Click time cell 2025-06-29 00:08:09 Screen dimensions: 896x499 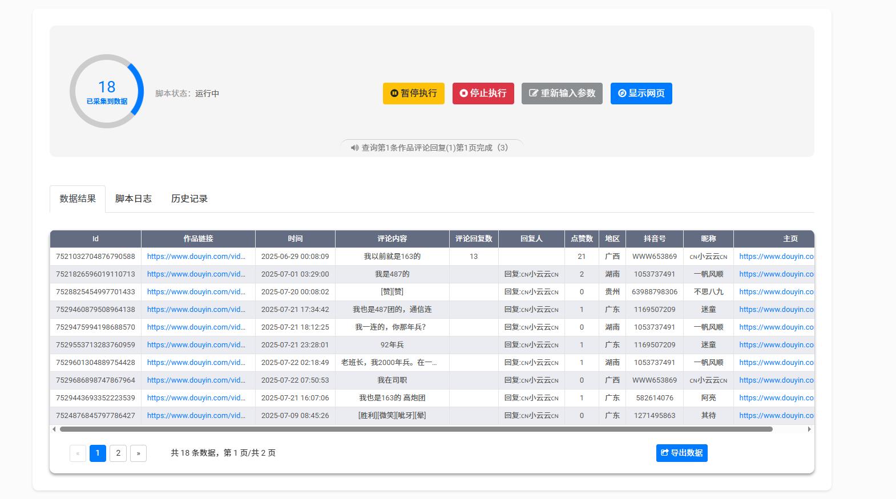point(295,257)
